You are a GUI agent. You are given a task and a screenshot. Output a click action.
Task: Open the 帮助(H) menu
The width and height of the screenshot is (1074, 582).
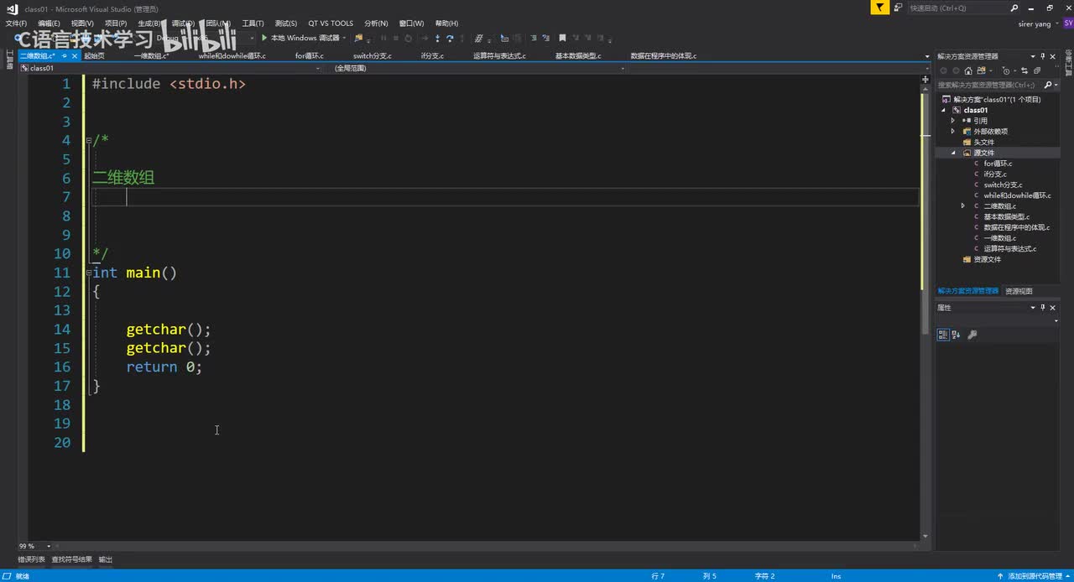pos(446,23)
